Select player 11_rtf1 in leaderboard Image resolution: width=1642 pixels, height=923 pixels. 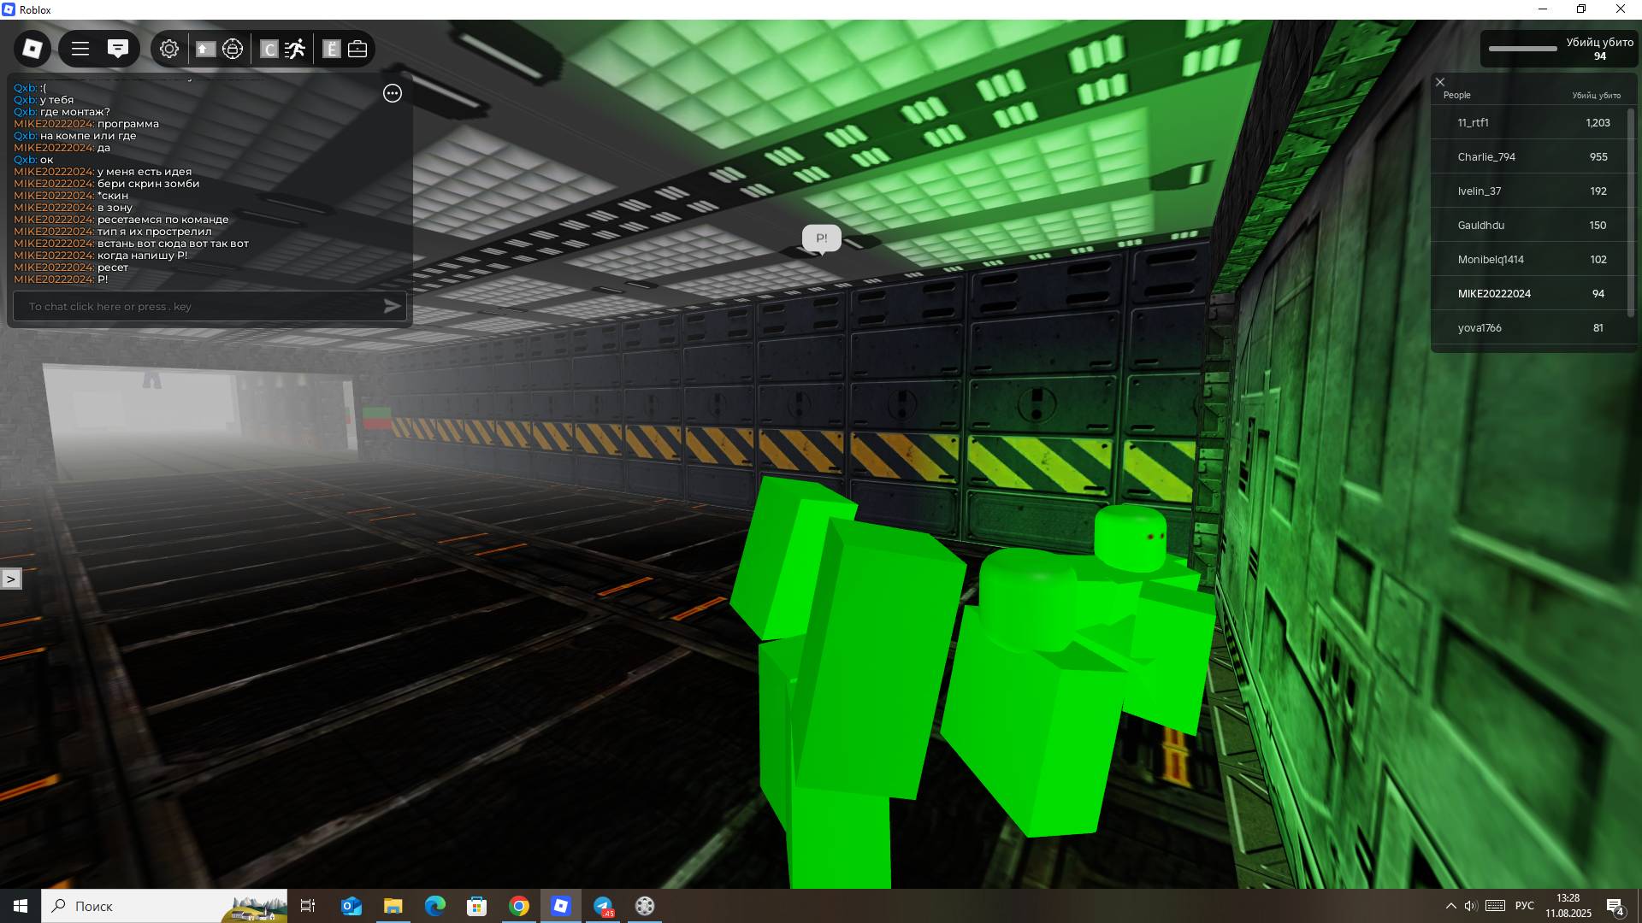click(x=1473, y=123)
